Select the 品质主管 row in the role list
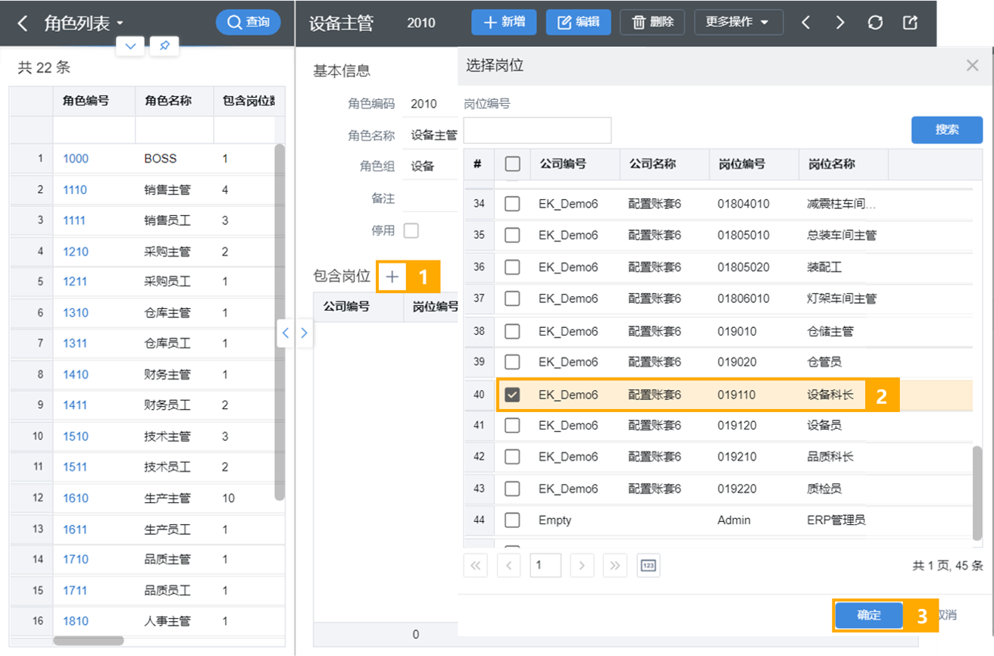 tap(147, 560)
